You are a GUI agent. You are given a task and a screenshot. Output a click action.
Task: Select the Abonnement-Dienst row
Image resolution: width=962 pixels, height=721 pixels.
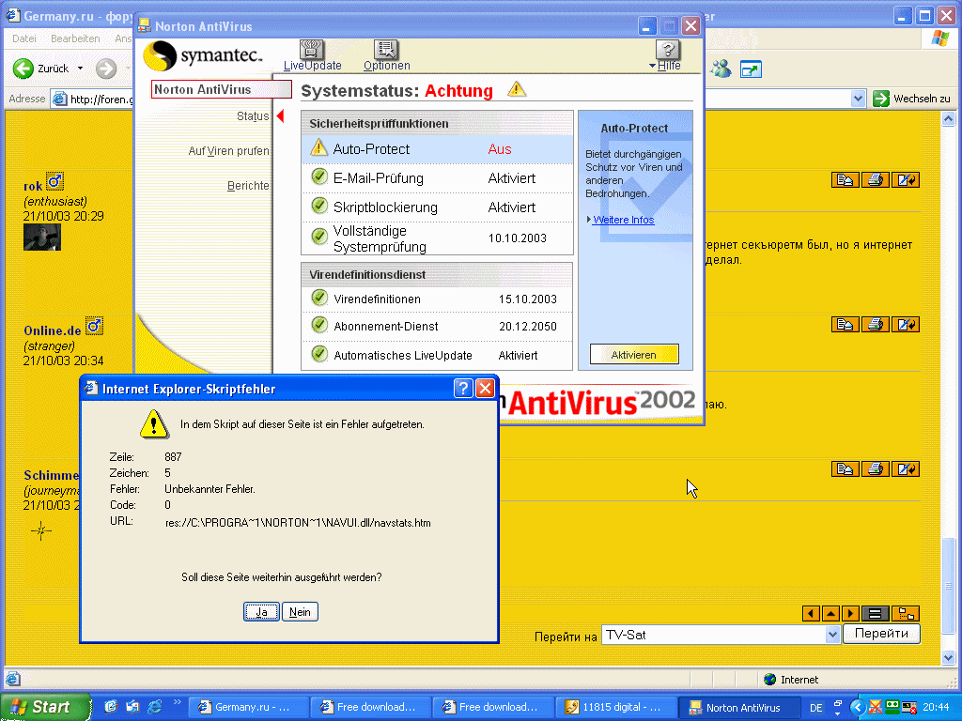point(437,326)
